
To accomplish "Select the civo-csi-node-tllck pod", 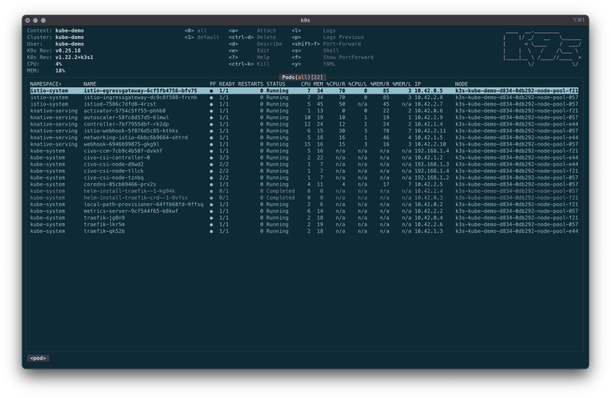I will (304, 171).
